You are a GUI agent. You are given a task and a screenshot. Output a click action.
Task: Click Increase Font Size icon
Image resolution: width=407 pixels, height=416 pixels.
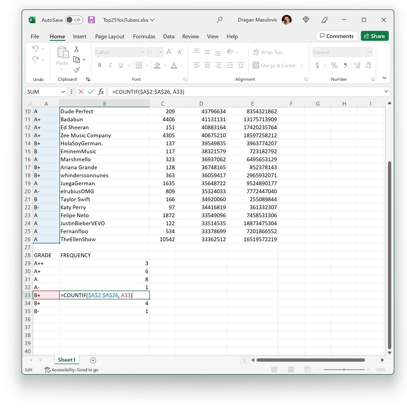pos(170,52)
